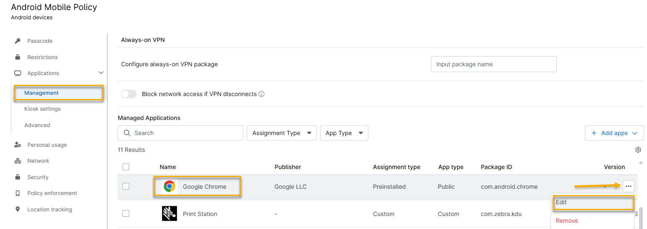647x229 pixels.
Task: Click the Add apps button
Action: coord(614,133)
